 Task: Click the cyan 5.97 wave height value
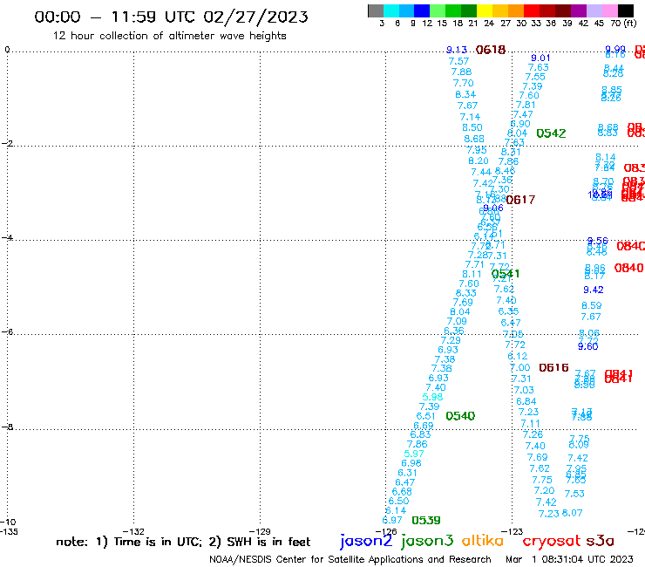tap(414, 454)
